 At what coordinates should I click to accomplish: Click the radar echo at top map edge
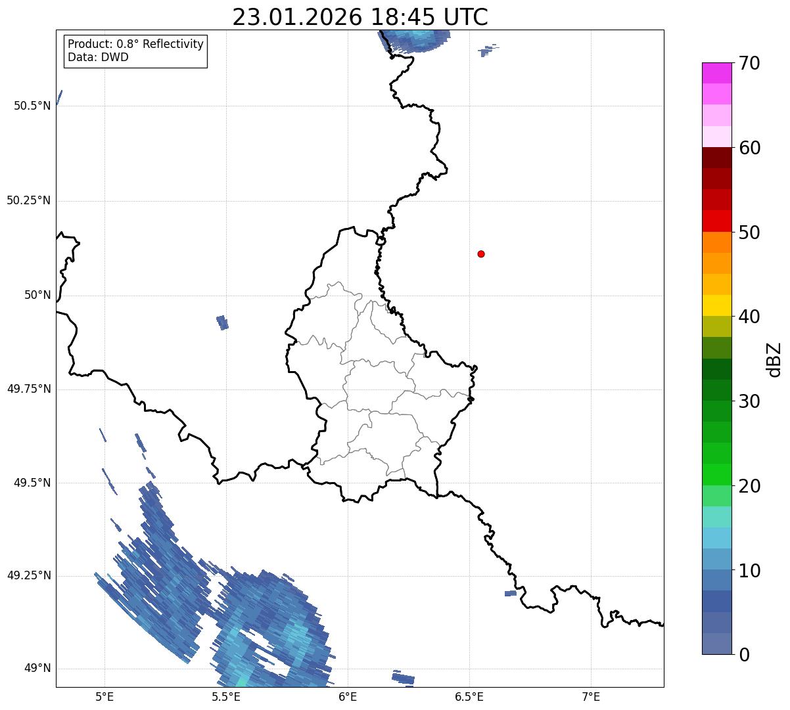point(414,40)
